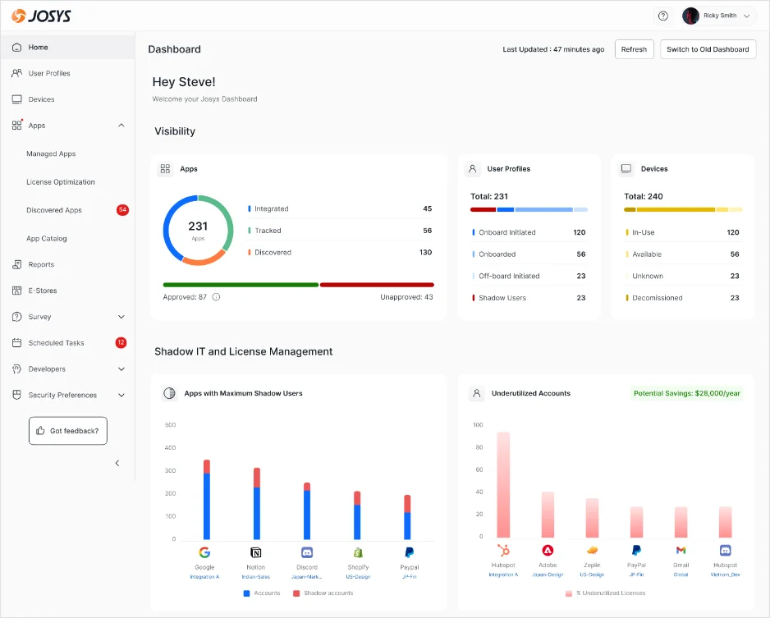
Task: Click the Survey sidebar icon
Action: (16, 317)
